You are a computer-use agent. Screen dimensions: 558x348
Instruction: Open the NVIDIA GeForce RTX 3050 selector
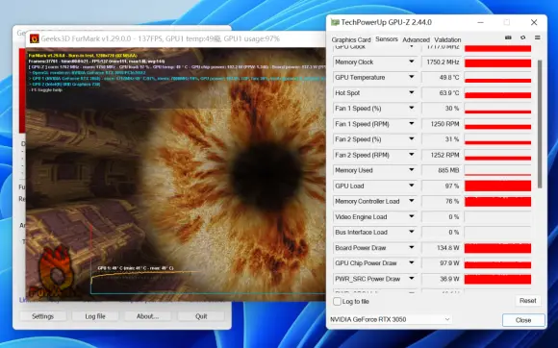[x=390, y=319]
